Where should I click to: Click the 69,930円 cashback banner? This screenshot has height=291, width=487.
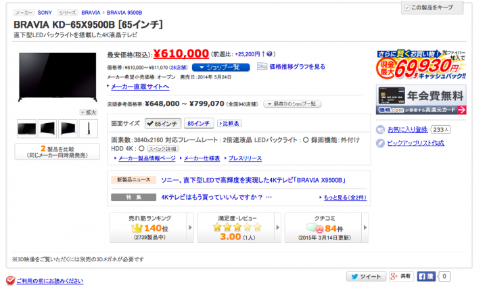[421, 65]
